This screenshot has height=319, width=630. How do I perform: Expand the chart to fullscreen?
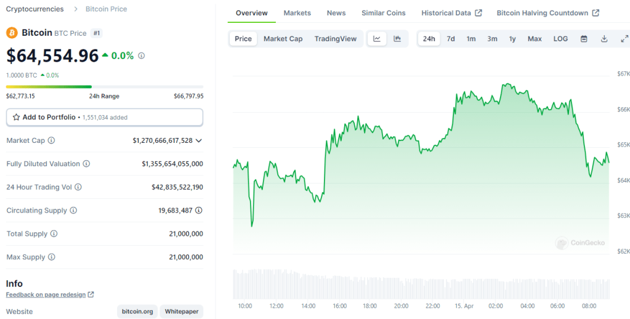coord(624,39)
